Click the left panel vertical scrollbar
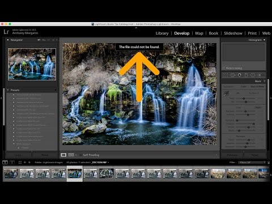The height and width of the screenshot is (204, 272). pyautogui.click(x=4, y=107)
